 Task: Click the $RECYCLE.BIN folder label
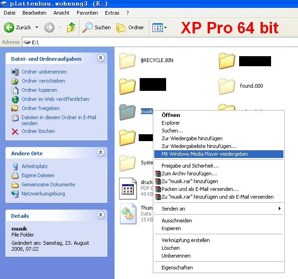tap(157, 60)
